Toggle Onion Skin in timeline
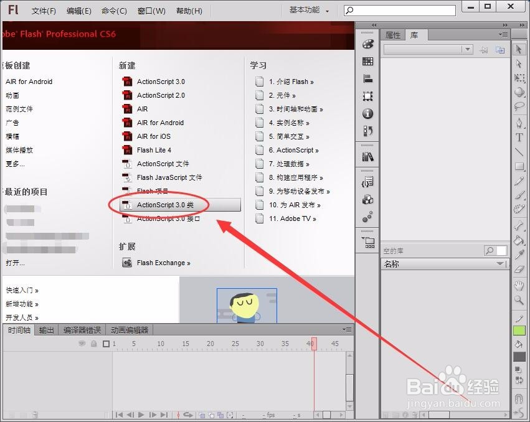Screen dimensions: 530x422 (x=202, y=415)
